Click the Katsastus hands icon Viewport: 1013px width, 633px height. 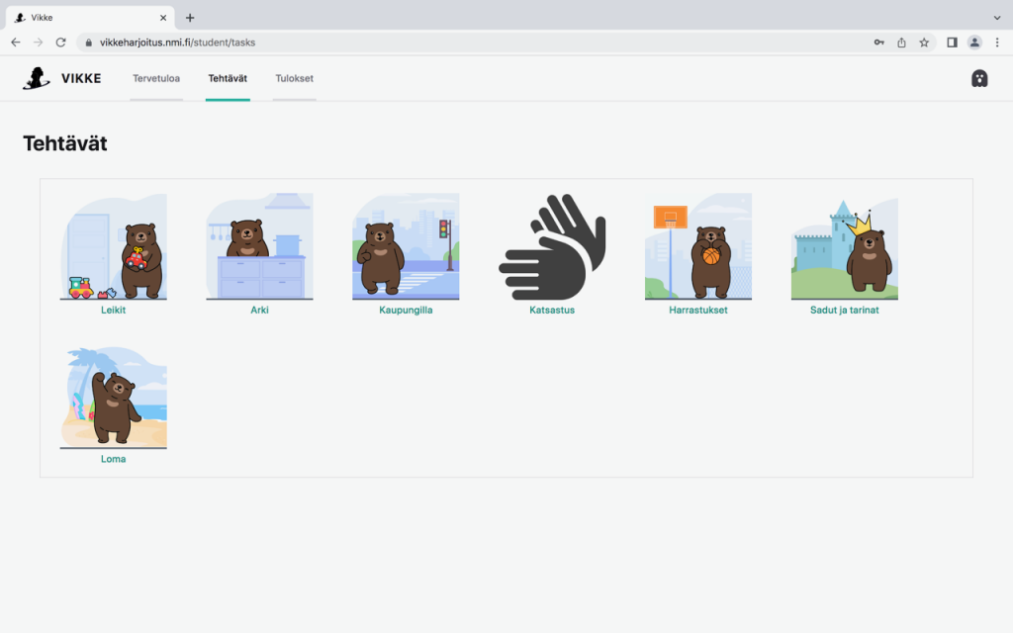pyautogui.click(x=552, y=246)
